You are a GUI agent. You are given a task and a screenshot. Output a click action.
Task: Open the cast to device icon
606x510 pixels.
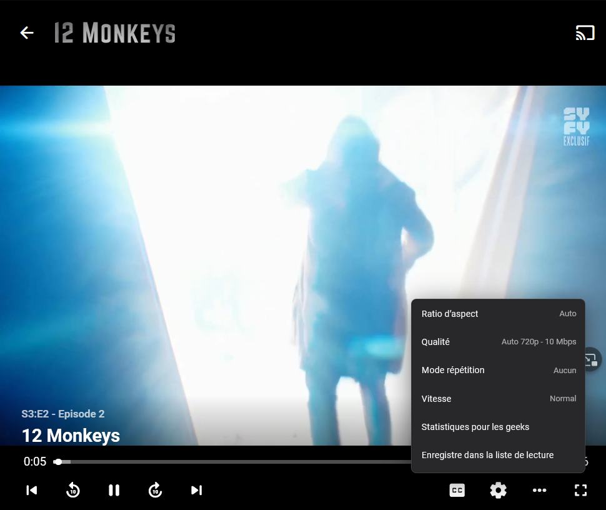click(585, 33)
